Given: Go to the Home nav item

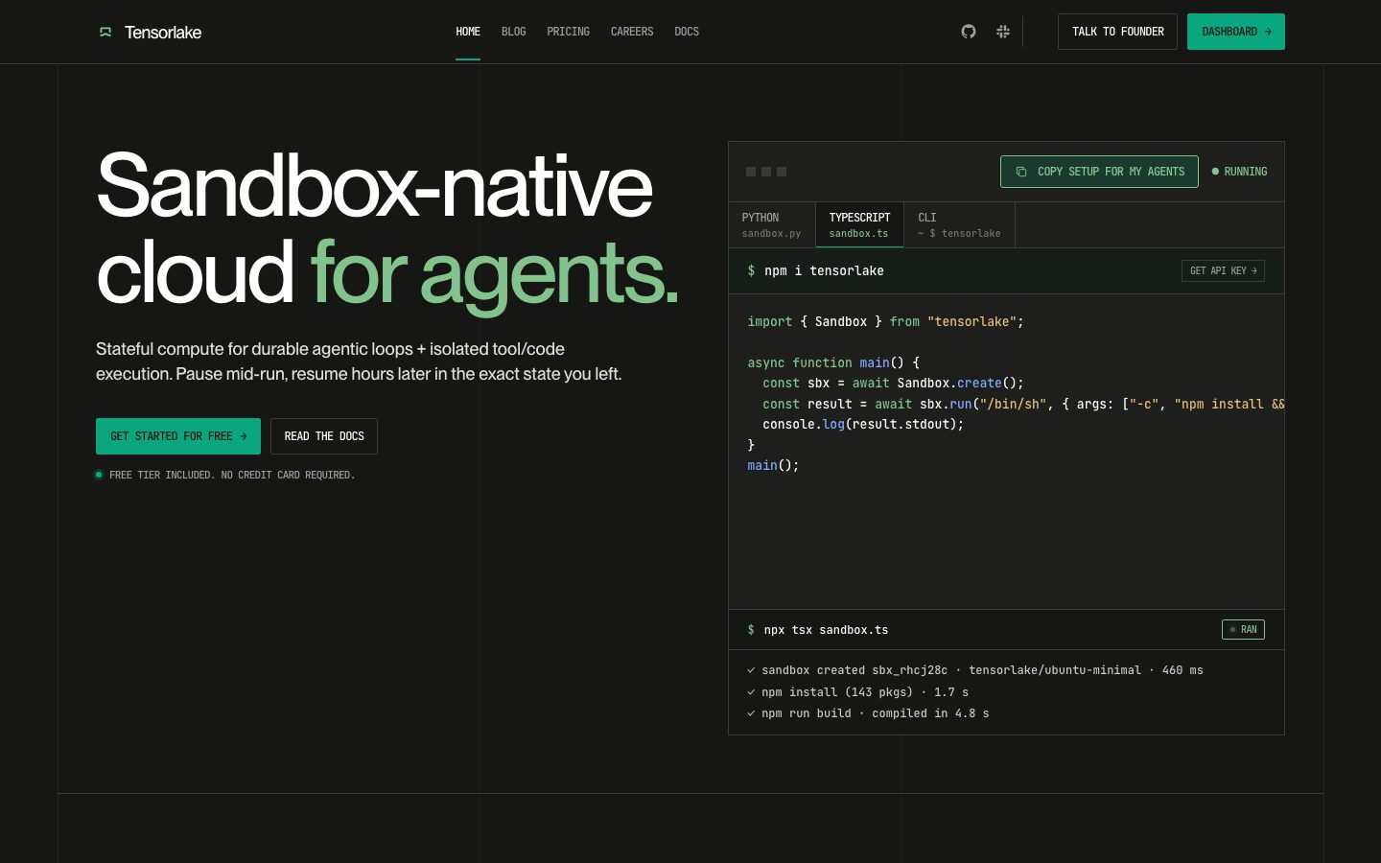Looking at the screenshot, I should pyautogui.click(x=468, y=32).
